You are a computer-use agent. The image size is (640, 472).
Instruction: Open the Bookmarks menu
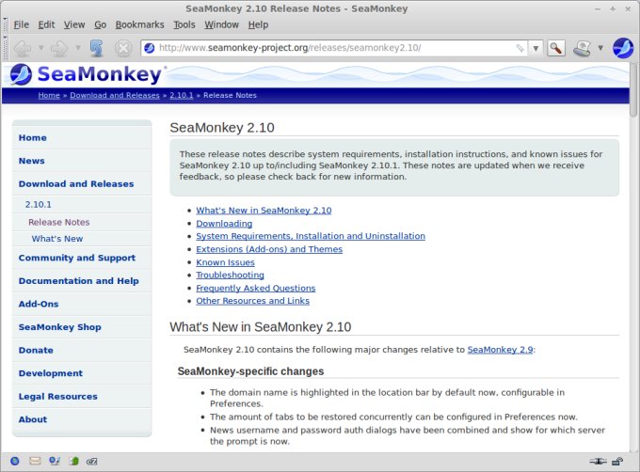coord(139,24)
